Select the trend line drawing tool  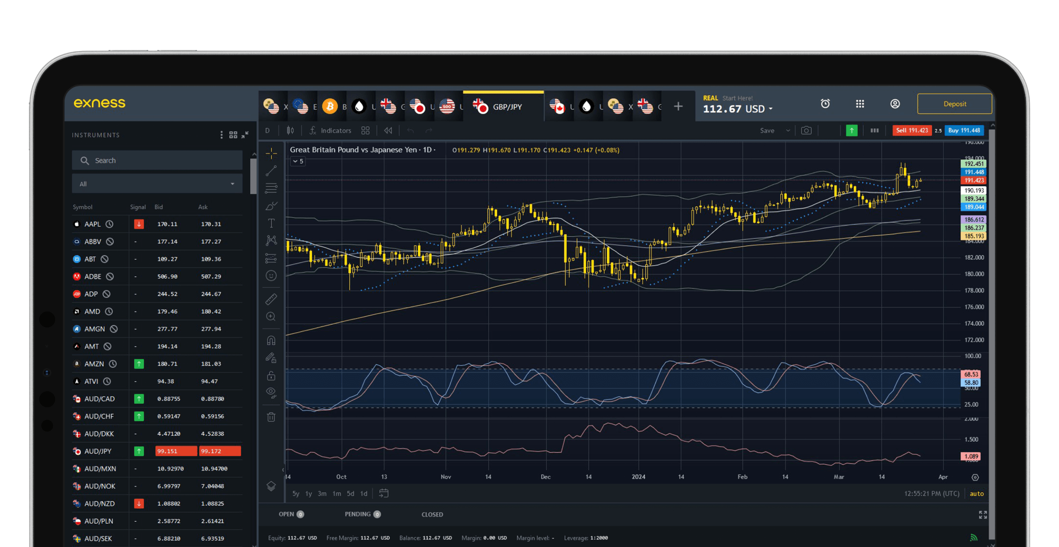click(x=271, y=171)
